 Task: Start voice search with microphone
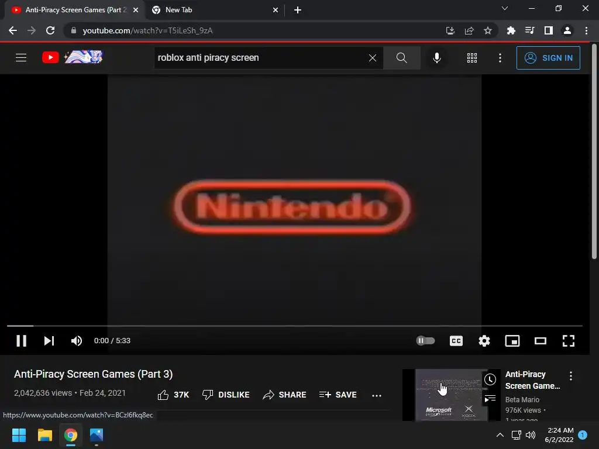click(x=436, y=58)
